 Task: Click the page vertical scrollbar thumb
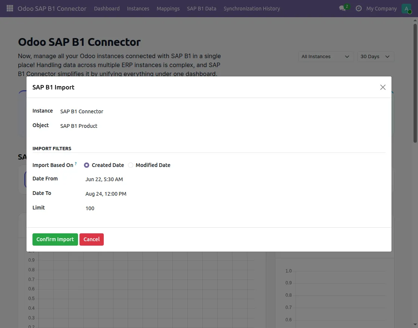(415, 83)
